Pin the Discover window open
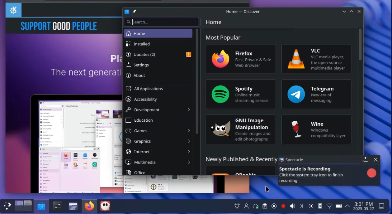 tap(134, 11)
